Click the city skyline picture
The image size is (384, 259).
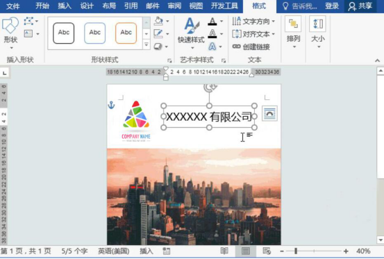[x=194, y=197]
